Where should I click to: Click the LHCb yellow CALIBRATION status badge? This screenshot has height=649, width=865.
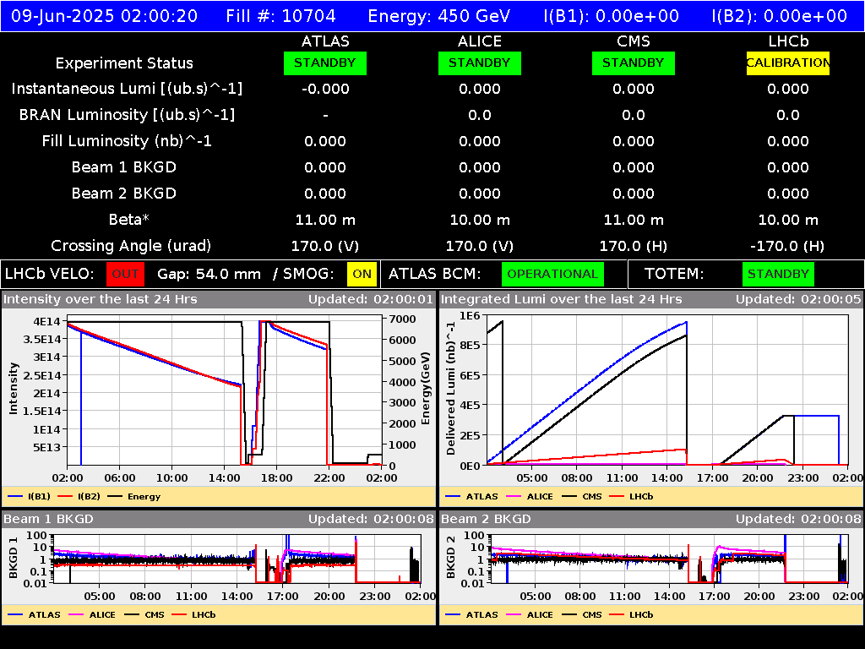[x=788, y=63]
